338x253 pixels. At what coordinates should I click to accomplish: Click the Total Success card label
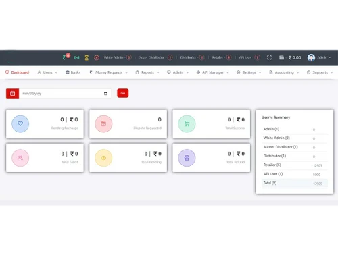click(x=235, y=128)
